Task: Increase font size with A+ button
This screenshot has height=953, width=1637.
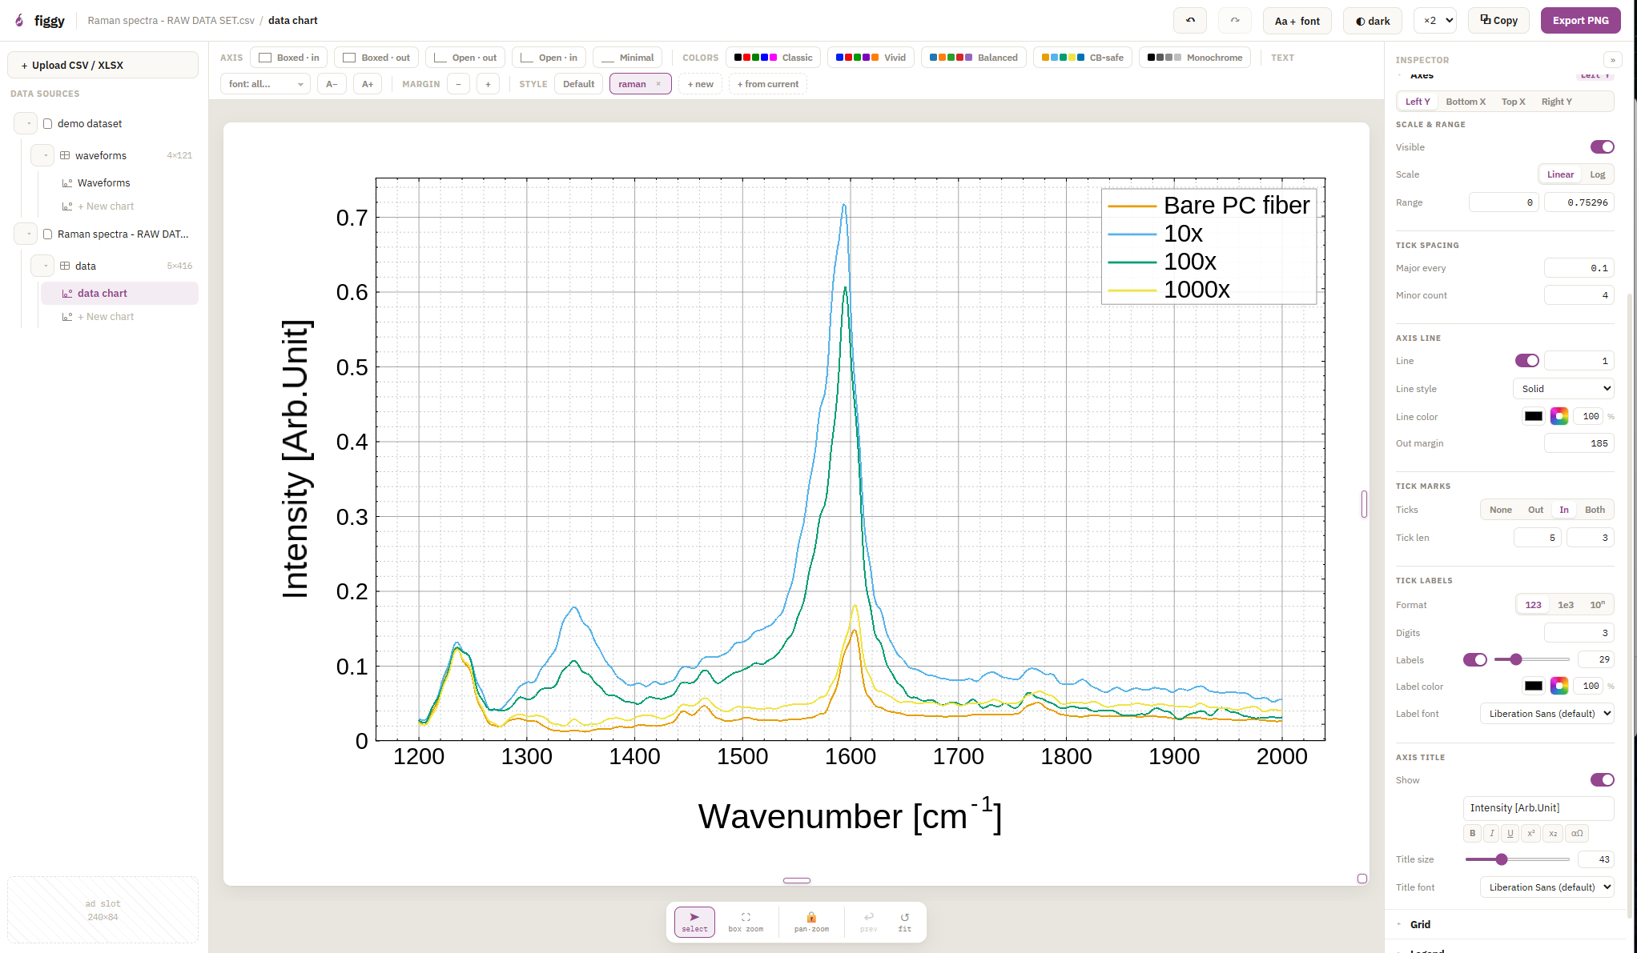Action: (x=368, y=84)
